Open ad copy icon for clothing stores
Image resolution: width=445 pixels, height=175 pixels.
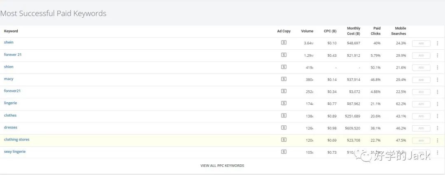[x=283, y=140]
